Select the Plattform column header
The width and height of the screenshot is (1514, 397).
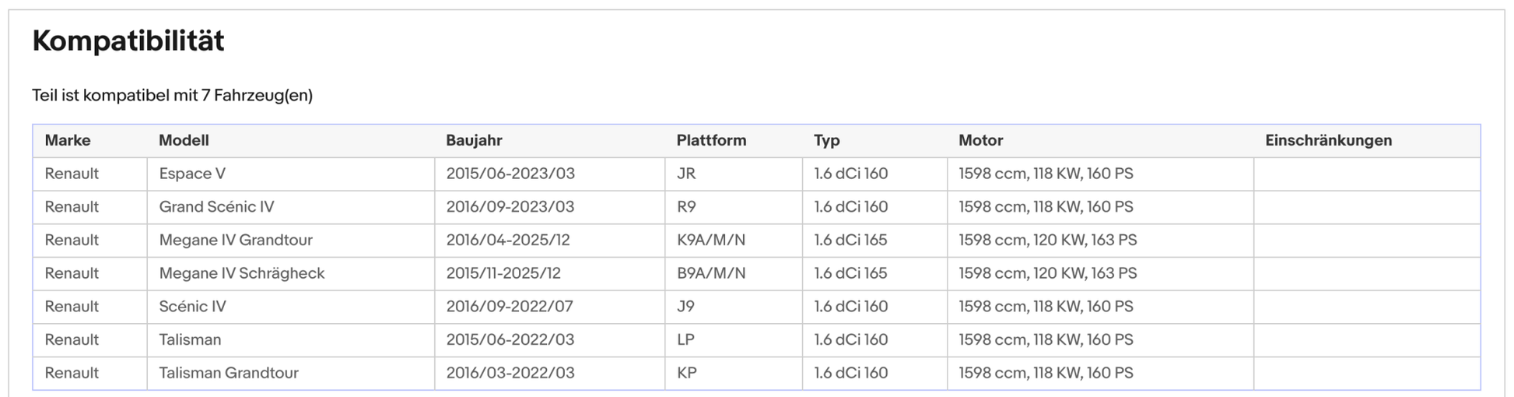tap(711, 141)
